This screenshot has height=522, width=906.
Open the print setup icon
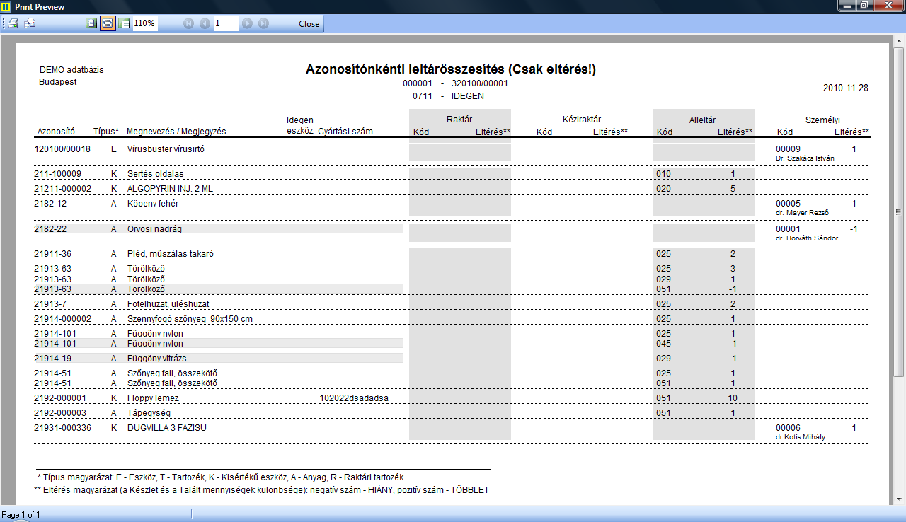pyautogui.click(x=30, y=23)
